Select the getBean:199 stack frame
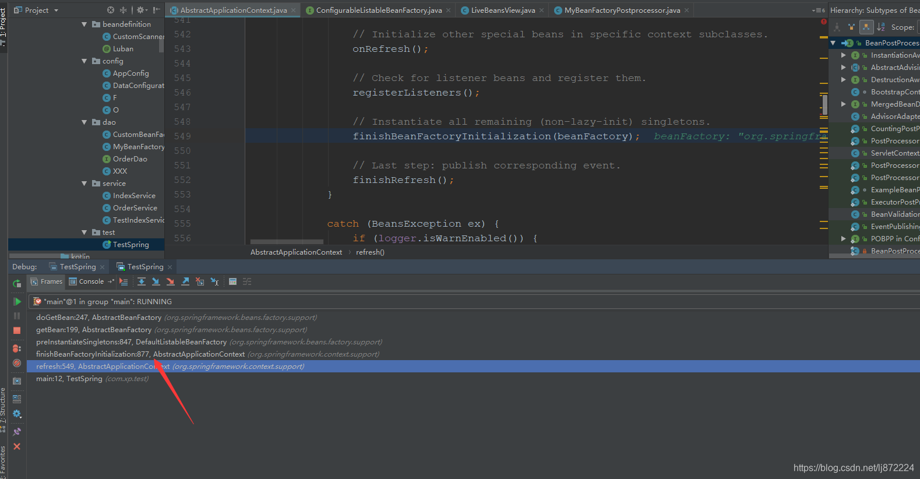920x479 pixels. pos(474,330)
